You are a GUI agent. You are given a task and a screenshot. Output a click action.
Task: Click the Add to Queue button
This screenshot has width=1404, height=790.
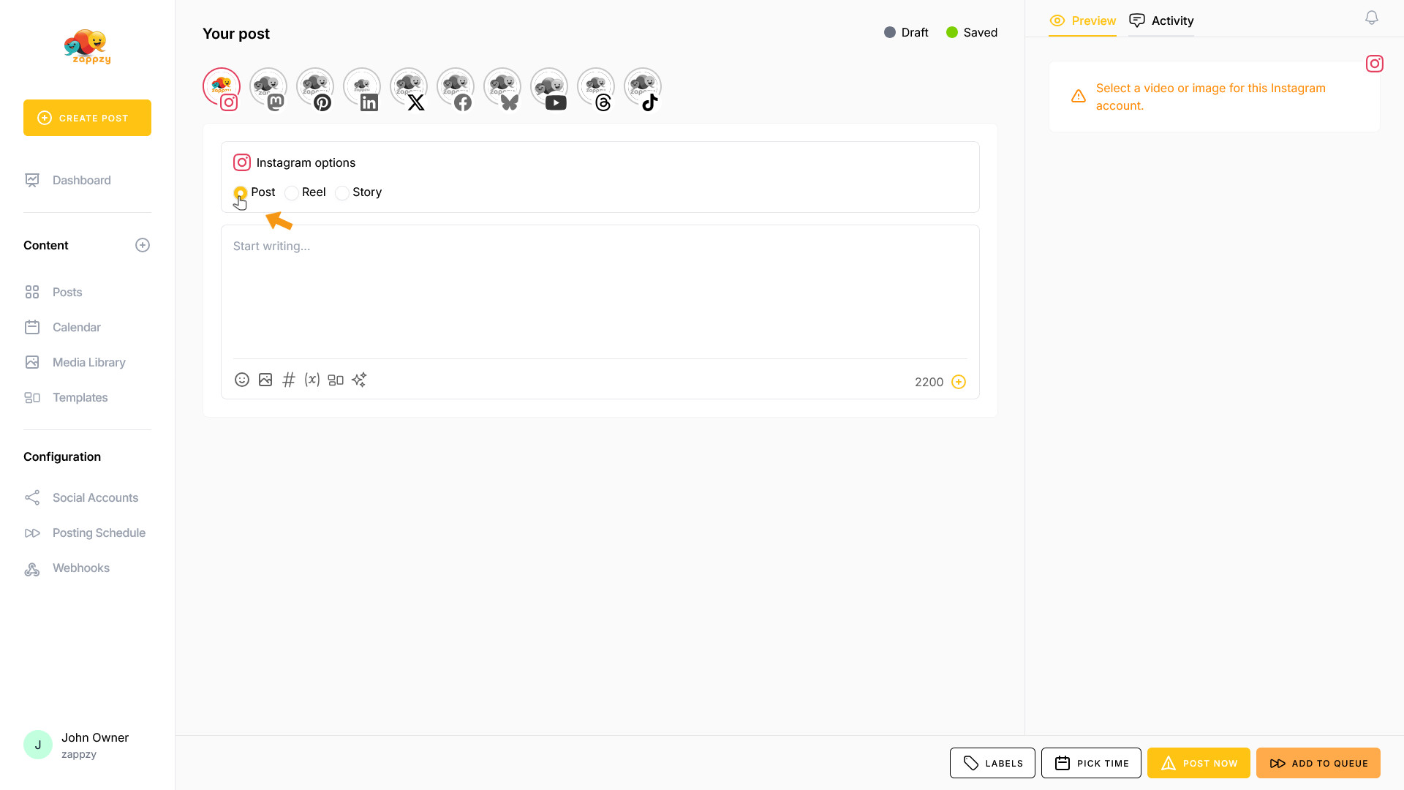(x=1318, y=763)
